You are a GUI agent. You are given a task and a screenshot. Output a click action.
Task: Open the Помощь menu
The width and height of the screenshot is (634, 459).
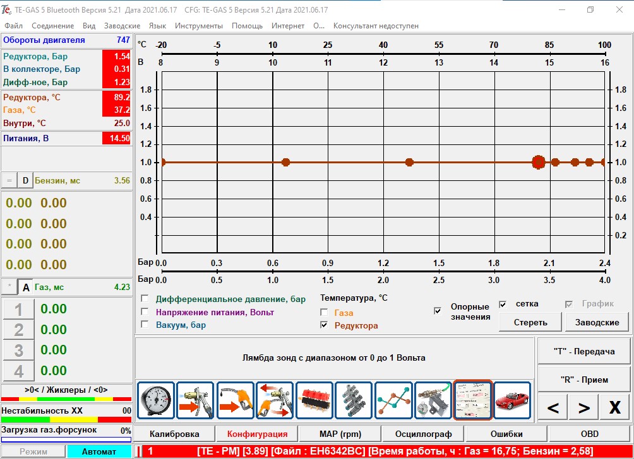click(x=247, y=26)
